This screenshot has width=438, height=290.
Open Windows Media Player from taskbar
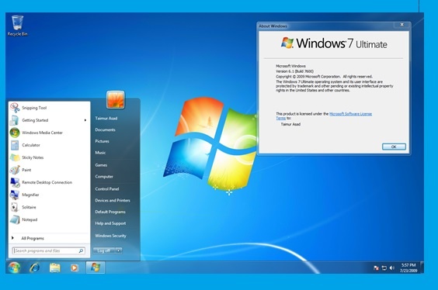pyautogui.click(x=75, y=268)
